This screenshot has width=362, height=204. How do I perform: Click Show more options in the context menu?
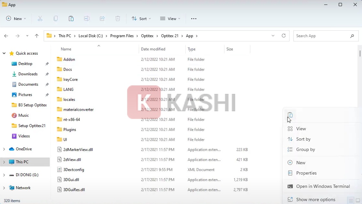coord(315,199)
